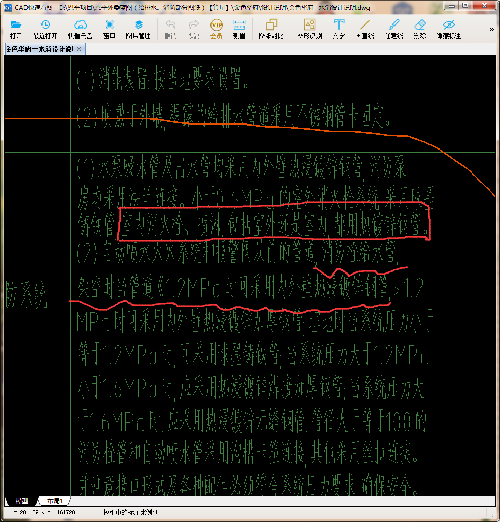Close the 金色华府 document tab
The width and height of the screenshot is (500, 522).
(79, 49)
